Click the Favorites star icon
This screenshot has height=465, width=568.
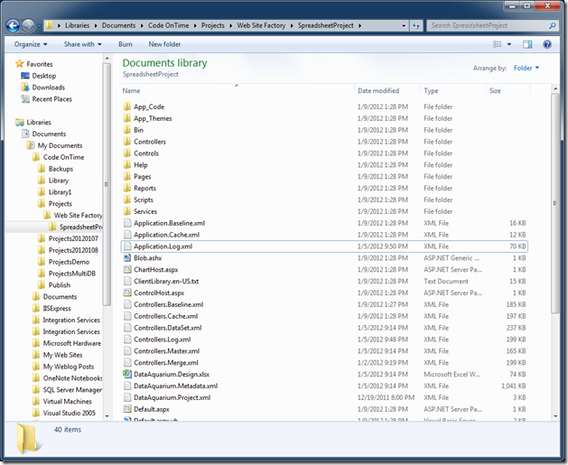[x=19, y=64]
